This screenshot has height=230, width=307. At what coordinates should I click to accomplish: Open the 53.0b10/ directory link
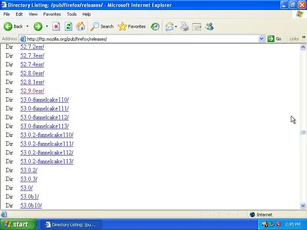[x=31, y=205]
